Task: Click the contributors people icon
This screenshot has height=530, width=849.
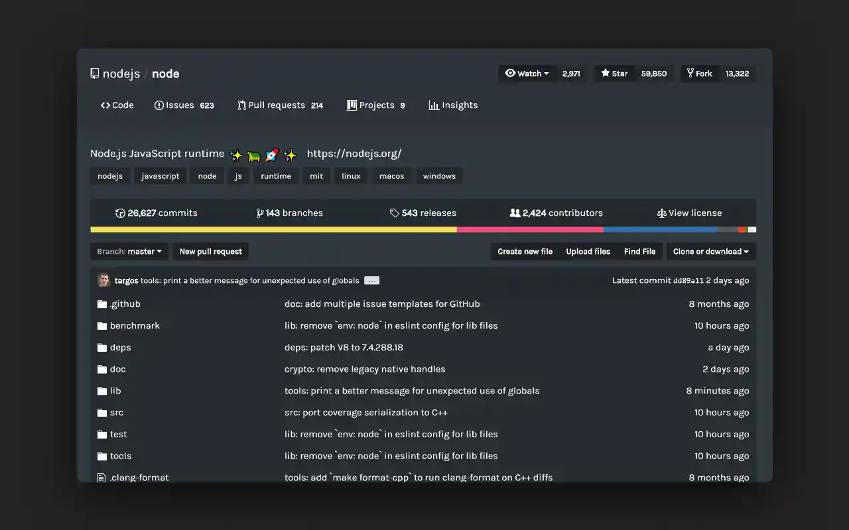Action: click(x=515, y=213)
